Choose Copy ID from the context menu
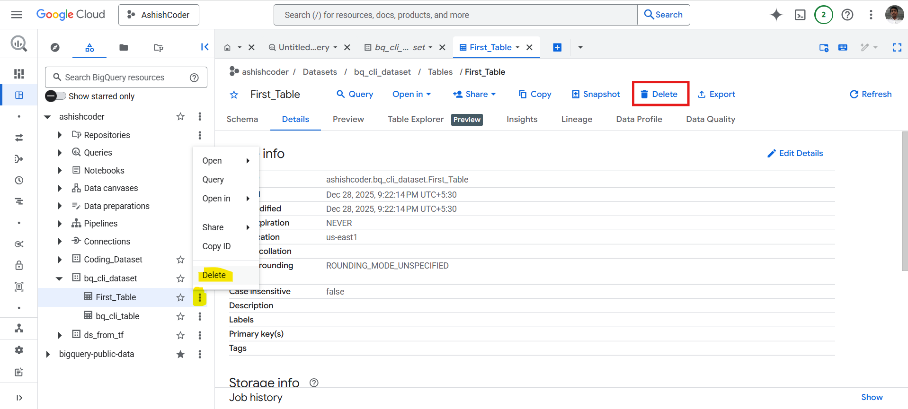The height and width of the screenshot is (409, 908). click(x=226, y=246)
